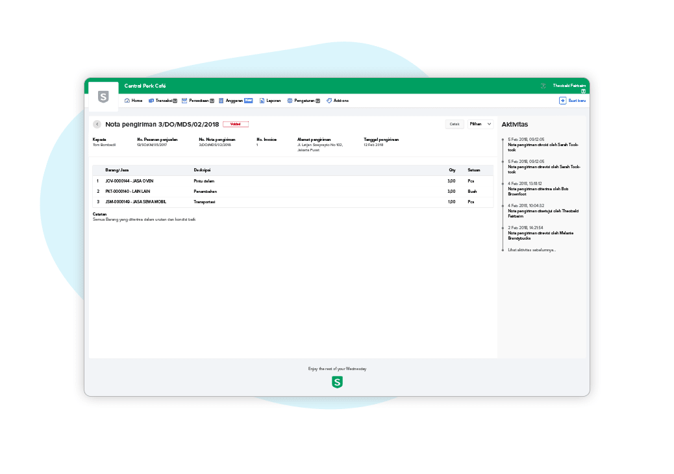
Task: Click the Penambahan description cell
Action: [x=205, y=192]
